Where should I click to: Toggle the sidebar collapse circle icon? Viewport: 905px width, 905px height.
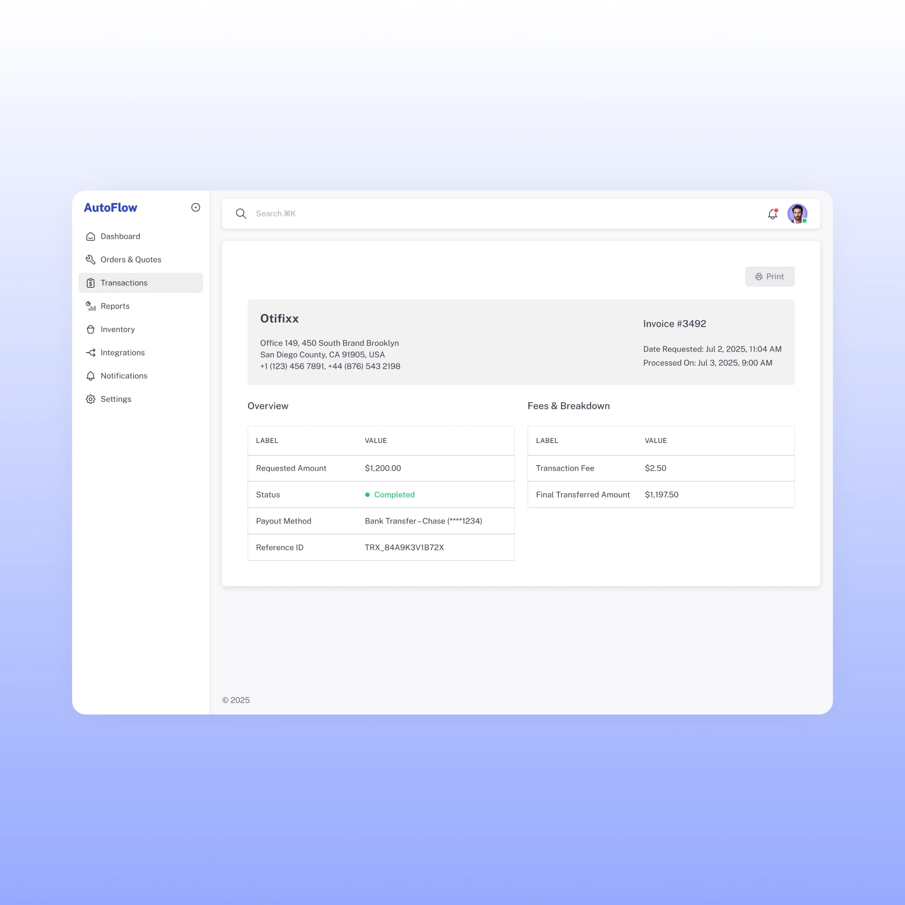coord(196,208)
